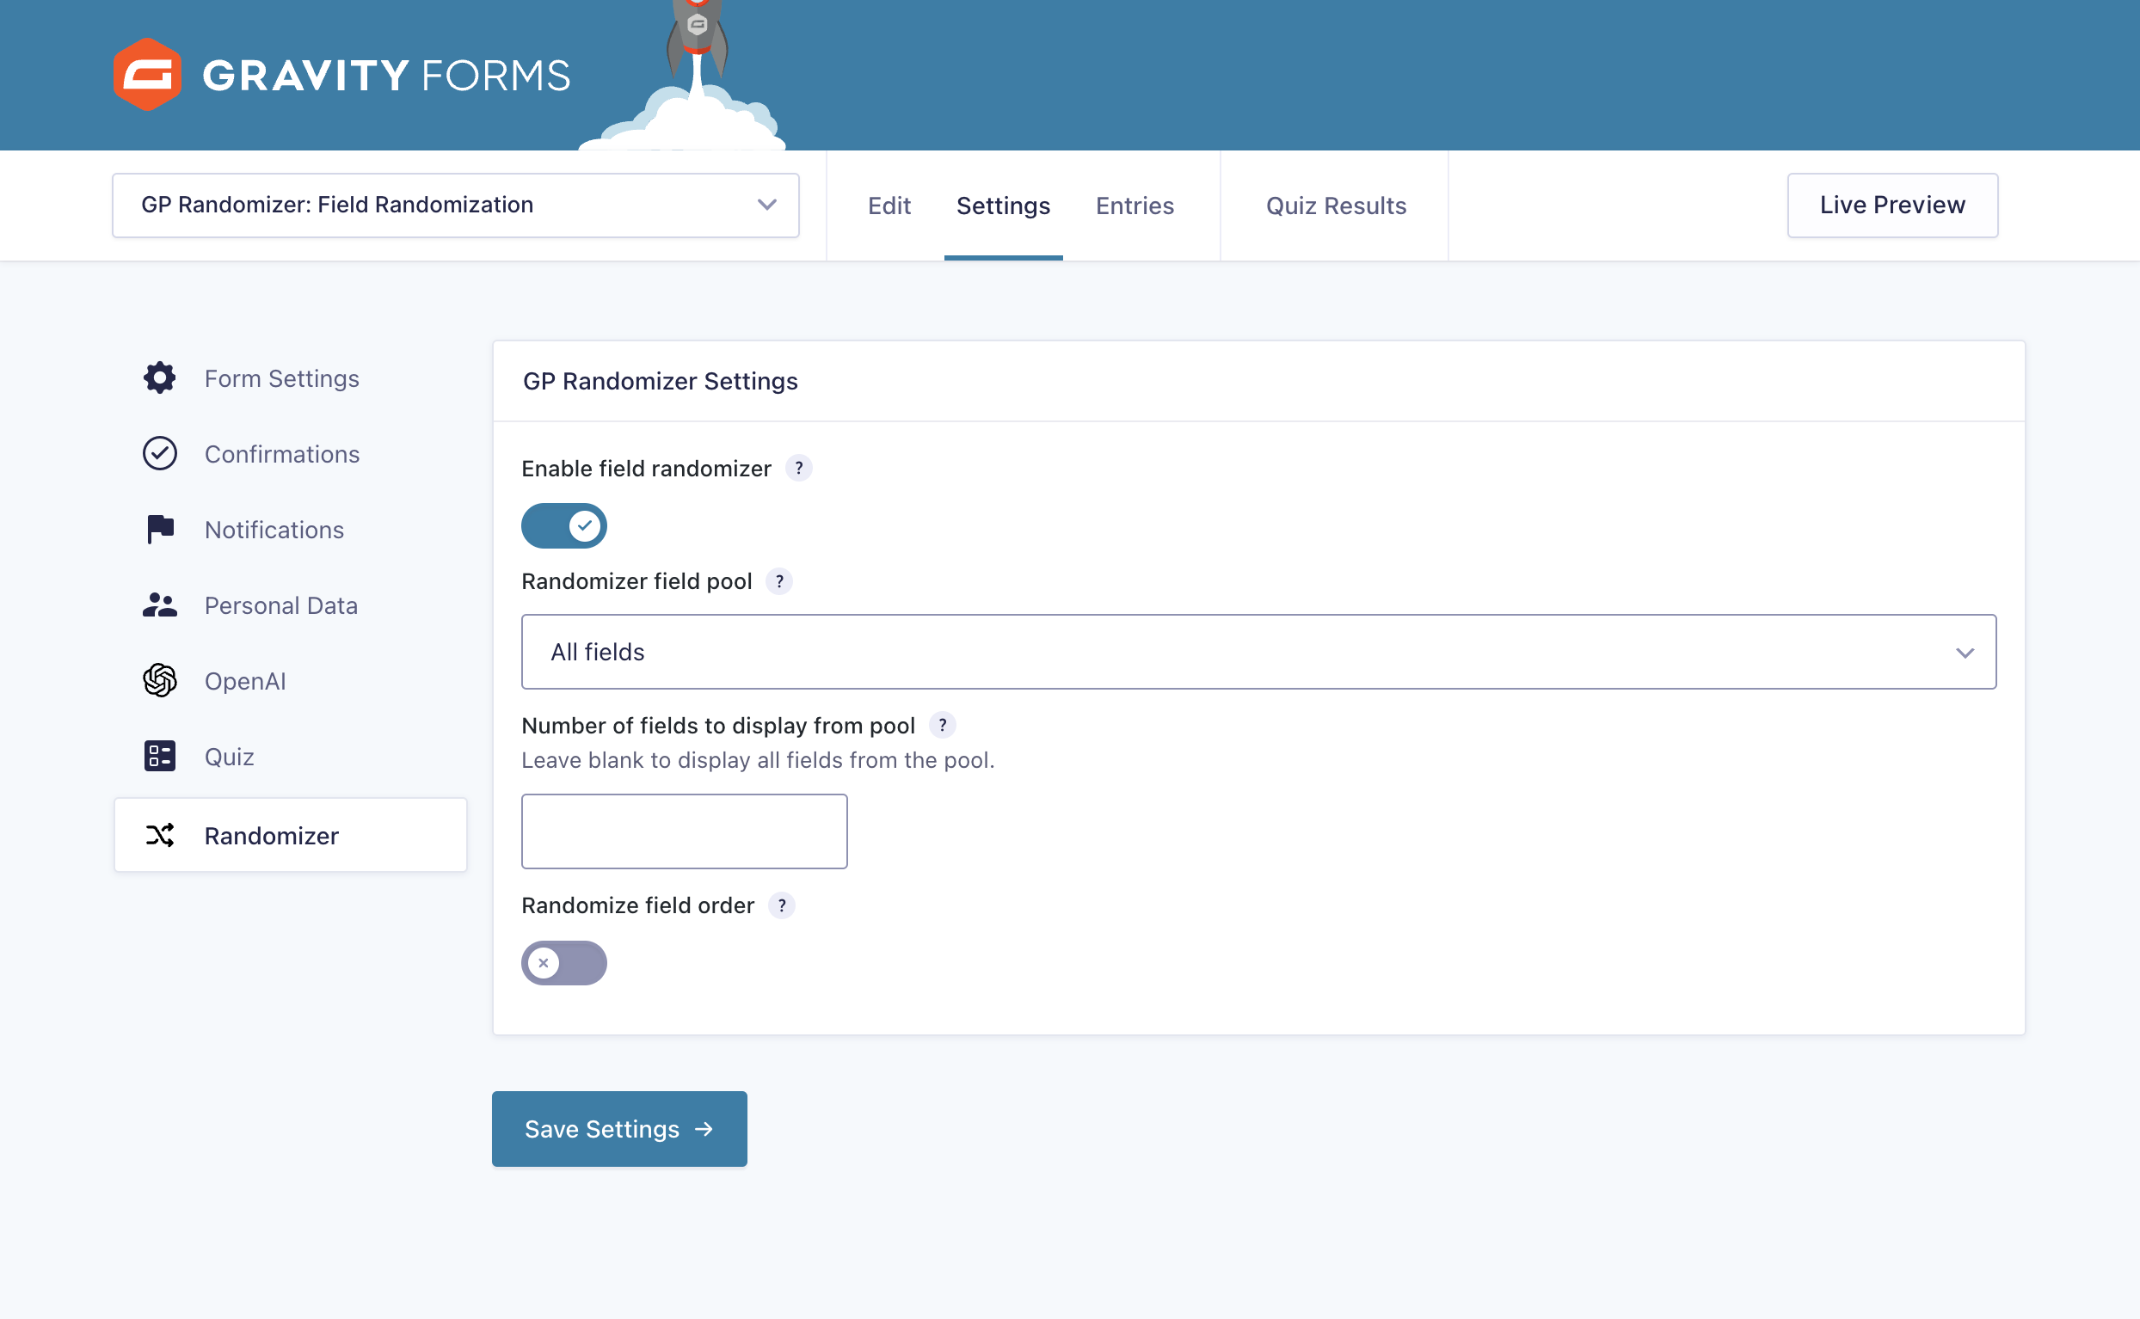The width and height of the screenshot is (2140, 1319).
Task: Click the Gravity Forms hexagon logo
Action: point(147,74)
